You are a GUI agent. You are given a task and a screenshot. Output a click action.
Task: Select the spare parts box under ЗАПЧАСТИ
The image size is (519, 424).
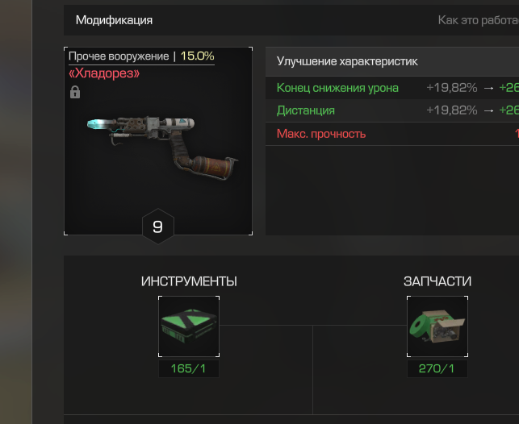pyautogui.click(x=437, y=326)
